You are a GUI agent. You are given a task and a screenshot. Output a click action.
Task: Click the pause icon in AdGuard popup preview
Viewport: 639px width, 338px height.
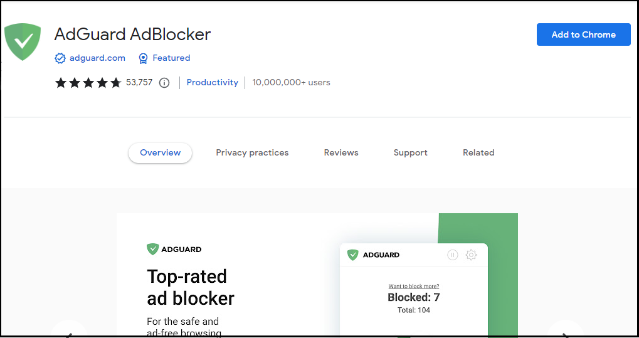click(452, 255)
